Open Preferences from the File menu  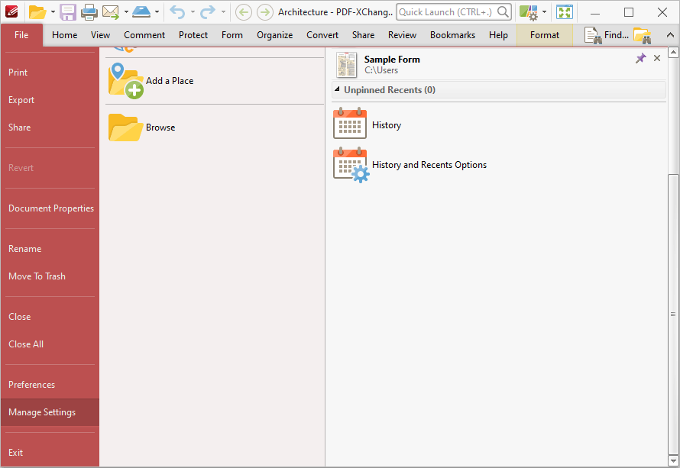coord(50,385)
